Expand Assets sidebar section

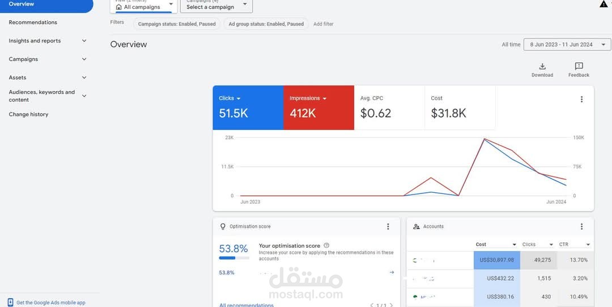pyautogui.click(x=84, y=77)
